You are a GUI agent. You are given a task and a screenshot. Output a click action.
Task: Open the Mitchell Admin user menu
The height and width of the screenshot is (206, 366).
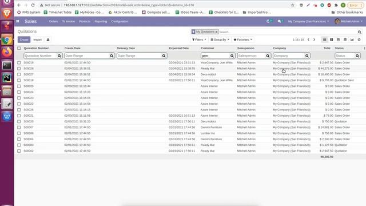(348, 21)
